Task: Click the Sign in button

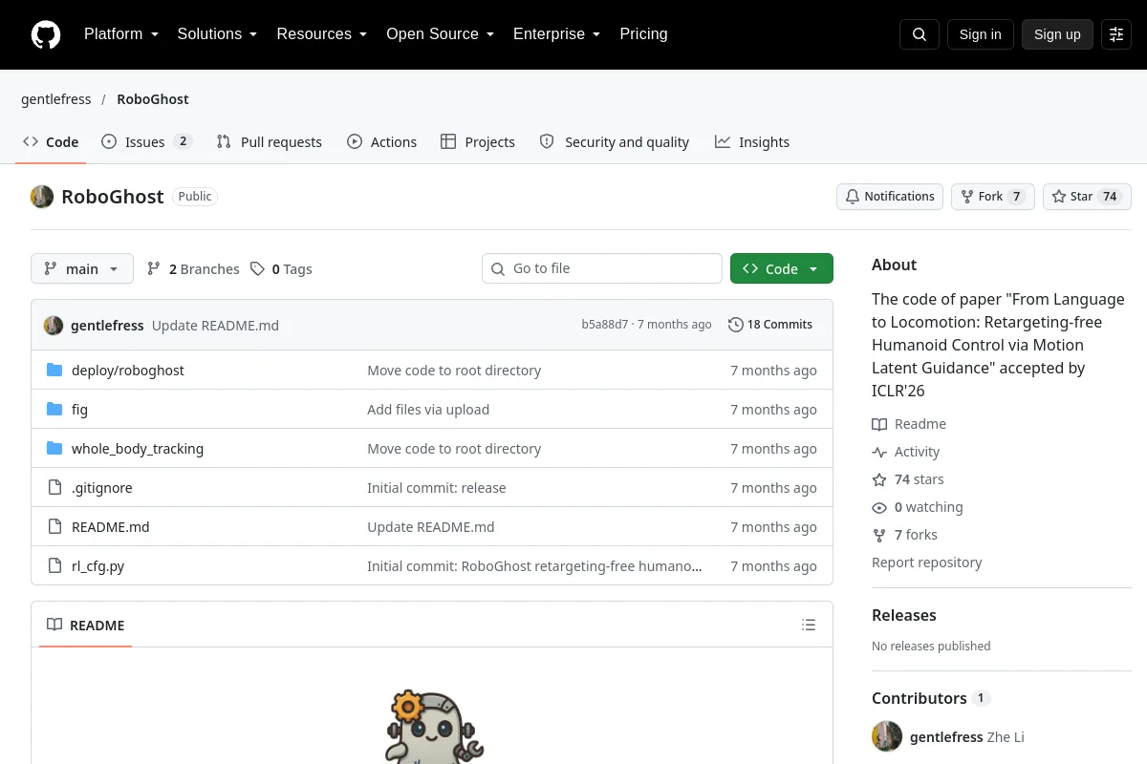Action: 981,34
